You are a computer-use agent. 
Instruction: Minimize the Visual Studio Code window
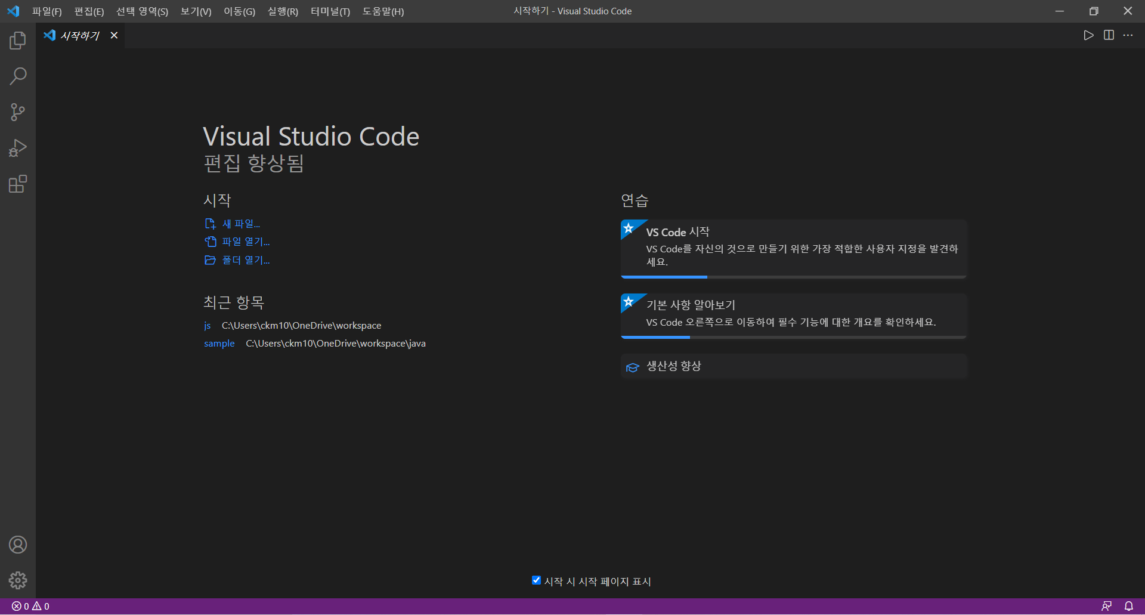(1060, 11)
